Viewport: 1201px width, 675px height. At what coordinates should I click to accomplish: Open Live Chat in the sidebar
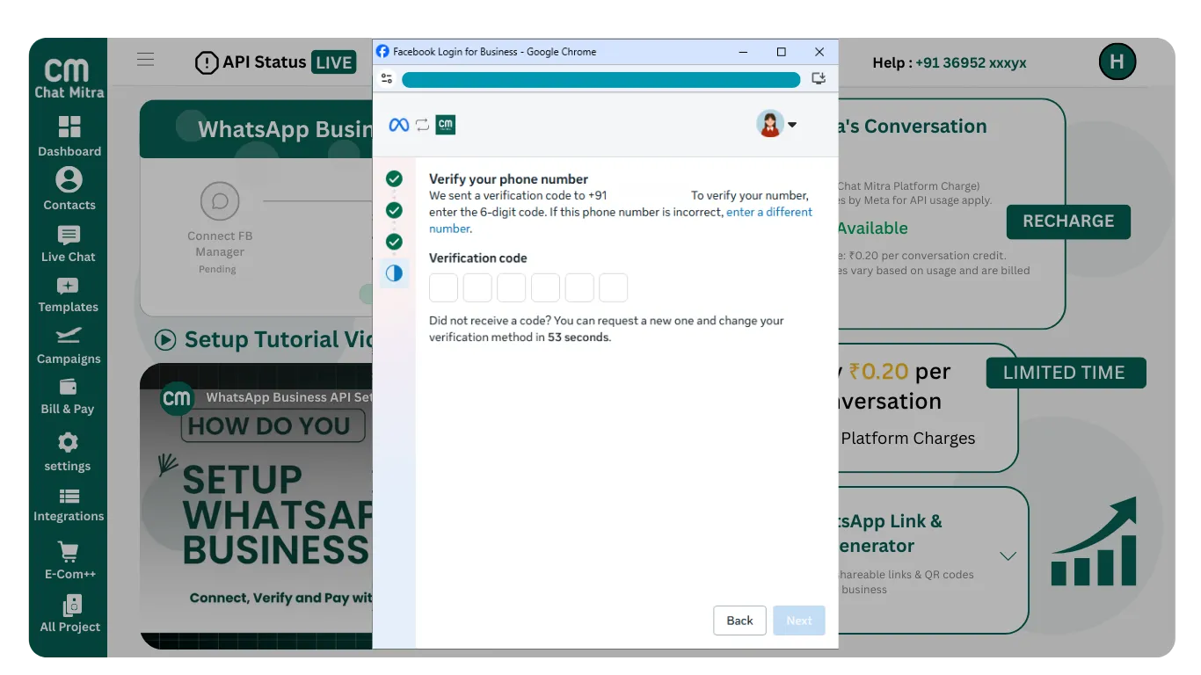(x=69, y=236)
